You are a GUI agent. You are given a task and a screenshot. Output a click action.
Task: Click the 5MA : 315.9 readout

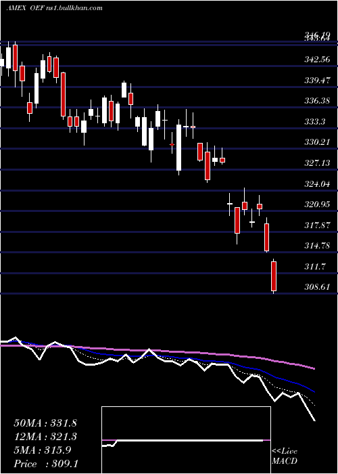point(43,450)
